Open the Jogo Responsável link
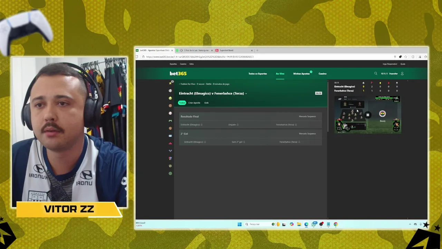Viewport: 442px width, 249px height. click(x=390, y=64)
